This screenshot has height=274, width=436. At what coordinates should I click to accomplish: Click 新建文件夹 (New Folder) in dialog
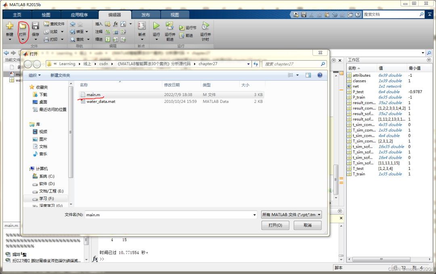pyautogui.click(x=60, y=75)
